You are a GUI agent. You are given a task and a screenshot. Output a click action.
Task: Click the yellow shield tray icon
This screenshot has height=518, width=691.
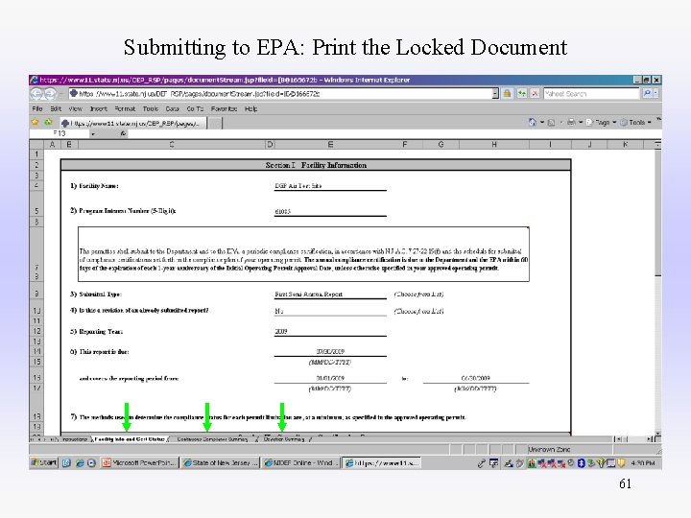click(621, 463)
